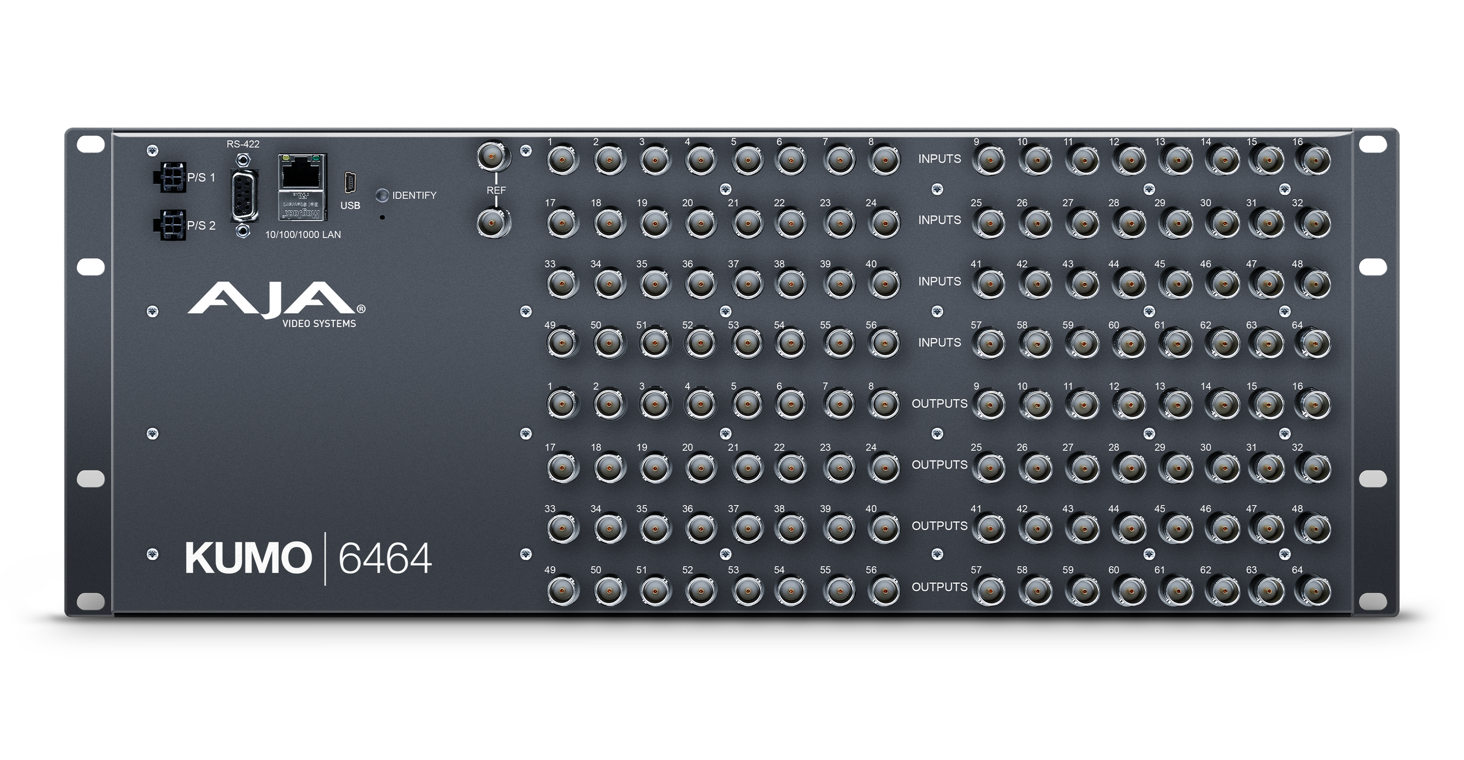Click Input 9 BNC connector
Image resolution: width=1464 pixels, height=760 pixels.
point(990,160)
